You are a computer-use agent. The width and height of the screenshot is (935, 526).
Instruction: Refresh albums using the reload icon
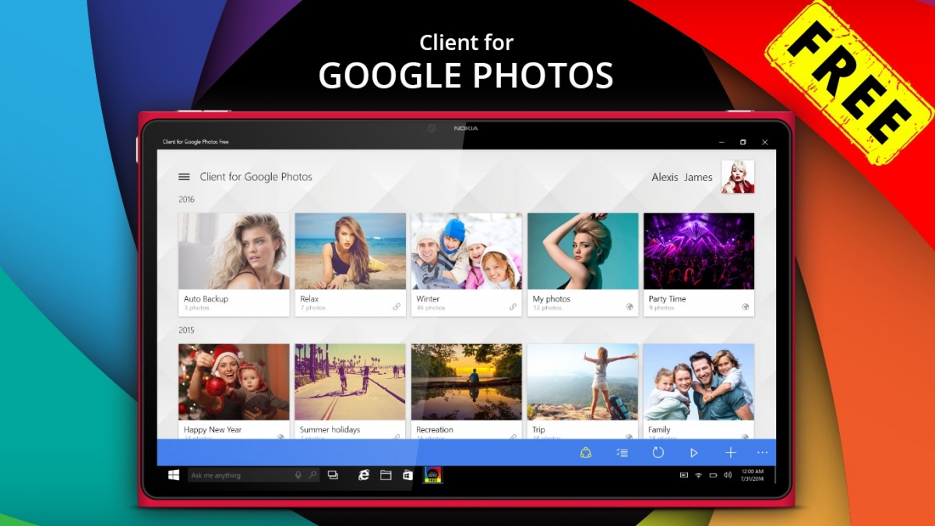coord(658,453)
